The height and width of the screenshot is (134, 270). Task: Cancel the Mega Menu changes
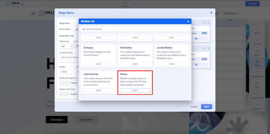pyautogui.click(x=194, y=107)
